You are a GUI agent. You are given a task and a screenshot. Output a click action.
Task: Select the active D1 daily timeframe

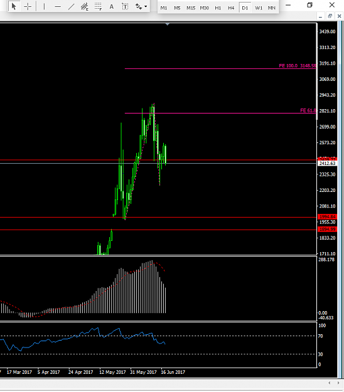click(x=245, y=8)
